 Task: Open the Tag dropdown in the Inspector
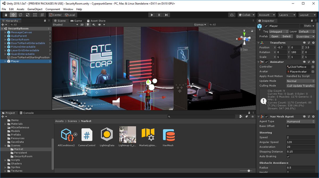pos(279,31)
